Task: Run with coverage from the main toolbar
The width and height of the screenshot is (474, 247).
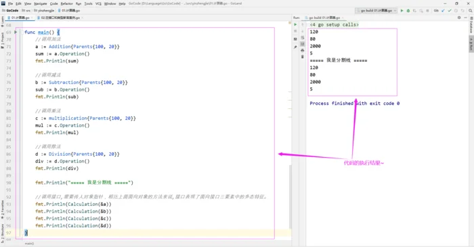Action: click(414, 11)
